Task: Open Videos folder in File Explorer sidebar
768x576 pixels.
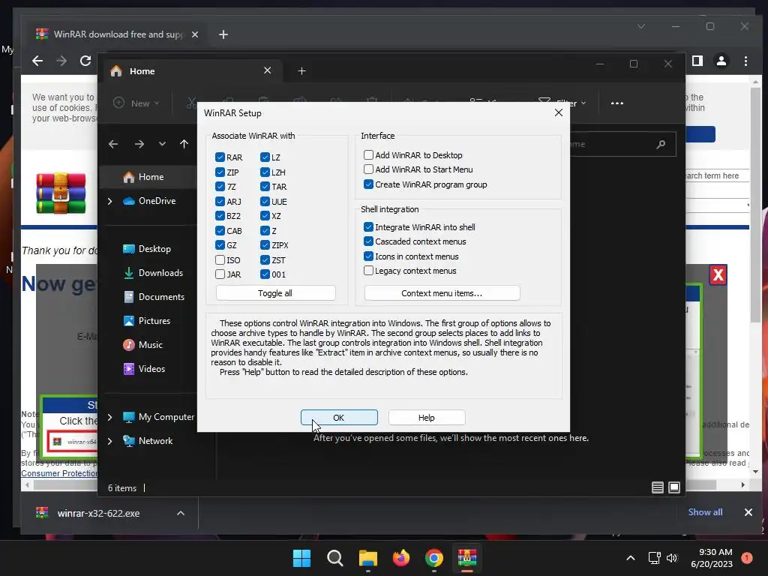Action: (x=144, y=369)
